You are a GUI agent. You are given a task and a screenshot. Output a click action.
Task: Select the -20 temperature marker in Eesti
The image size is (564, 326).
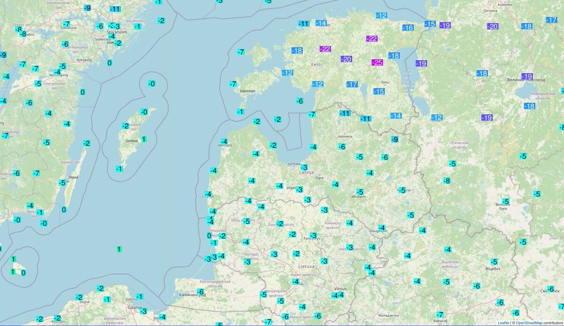click(346, 58)
